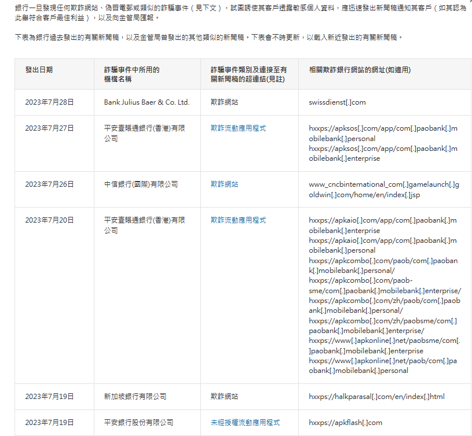Click the 發出日期 column header

[x=39, y=69]
